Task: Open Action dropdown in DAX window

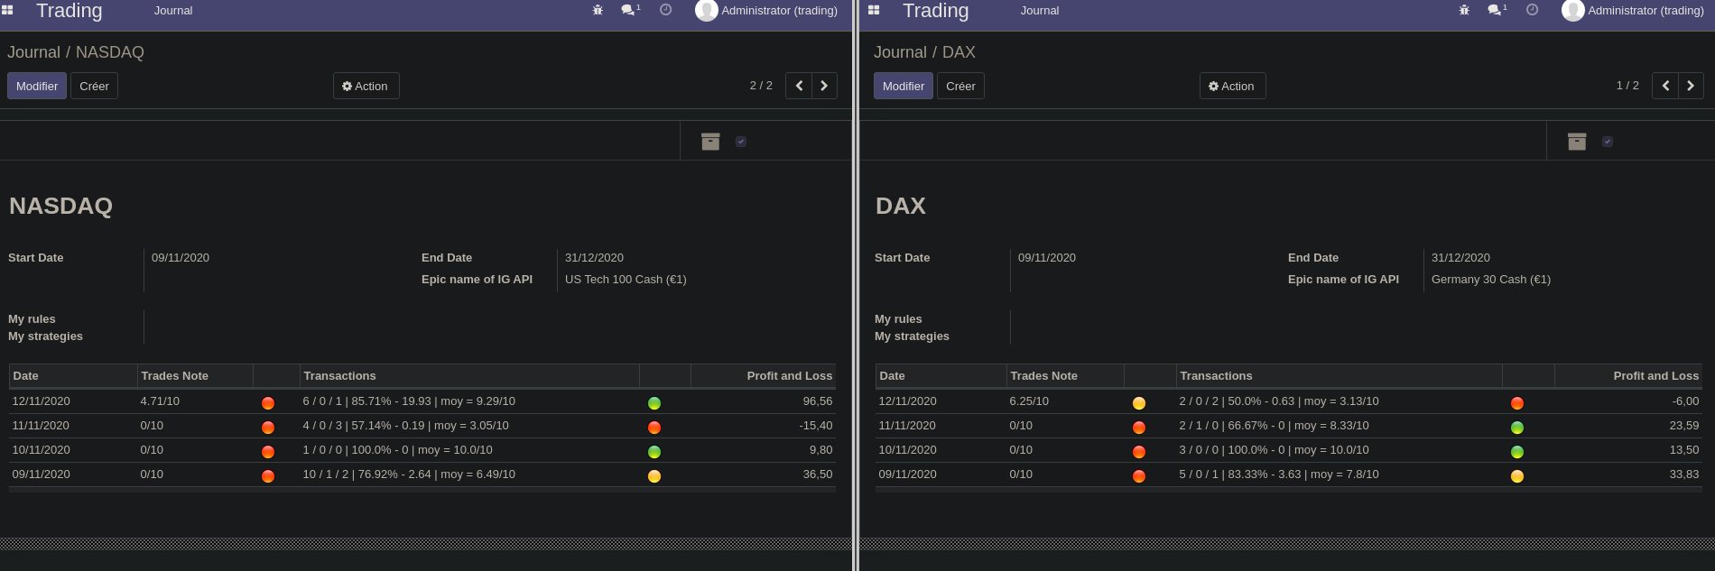Action: (x=1232, y=86)
